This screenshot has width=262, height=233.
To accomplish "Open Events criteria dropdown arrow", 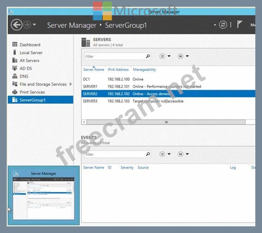I will coord(169,154).
